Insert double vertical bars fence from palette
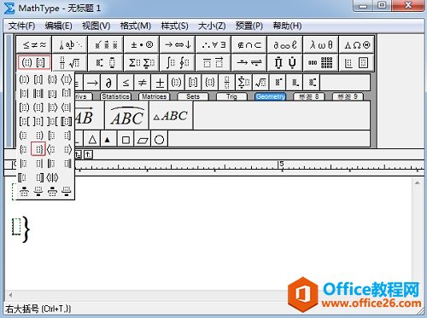The height and width of the screenshot is (318, 427). click(38, 94)
